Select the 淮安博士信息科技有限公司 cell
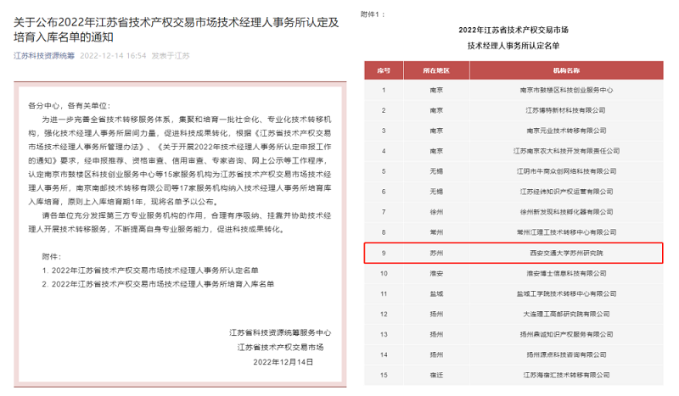679x396 pixels. pyautogui.click(x=566, y=274)
